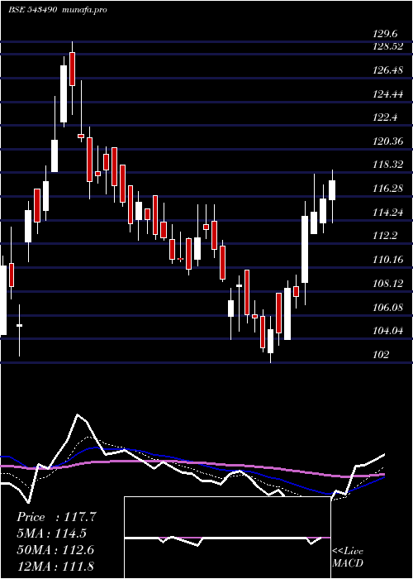Select the 110.16 price axis label
Screen dimensions: 413x579
(388, 260)
